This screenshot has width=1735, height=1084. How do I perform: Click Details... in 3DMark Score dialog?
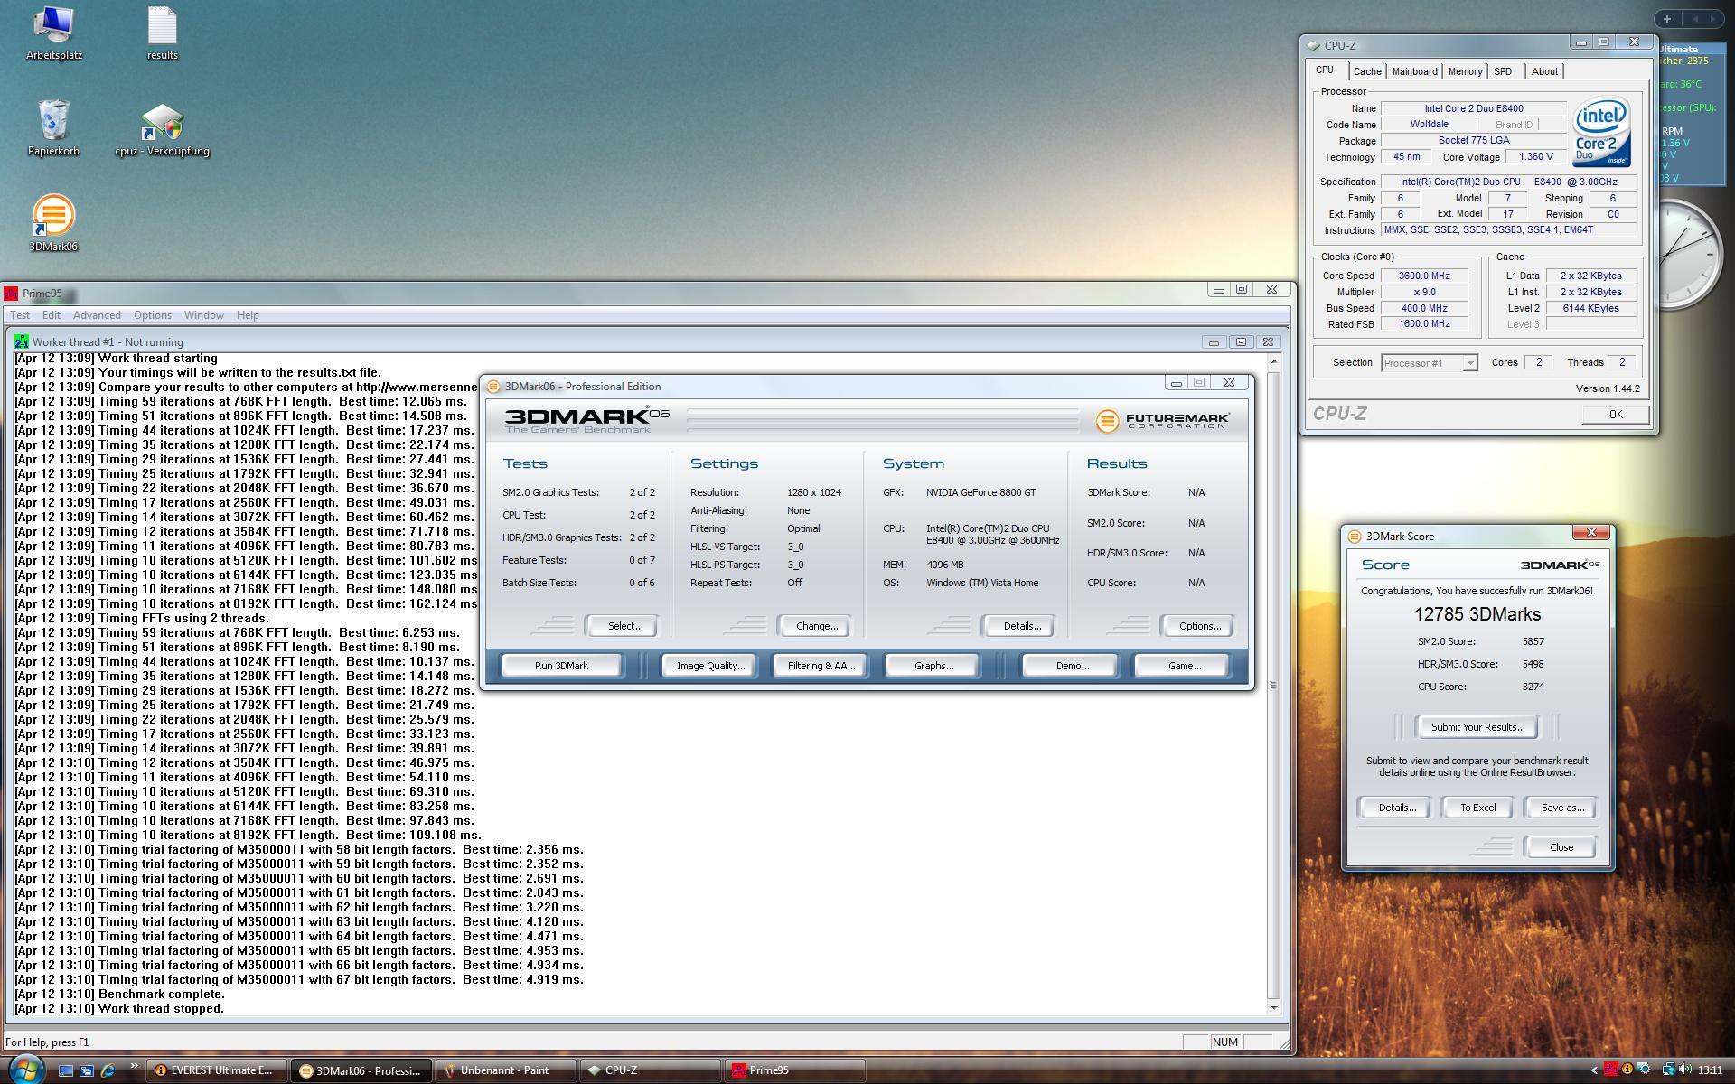[1396, 808]
